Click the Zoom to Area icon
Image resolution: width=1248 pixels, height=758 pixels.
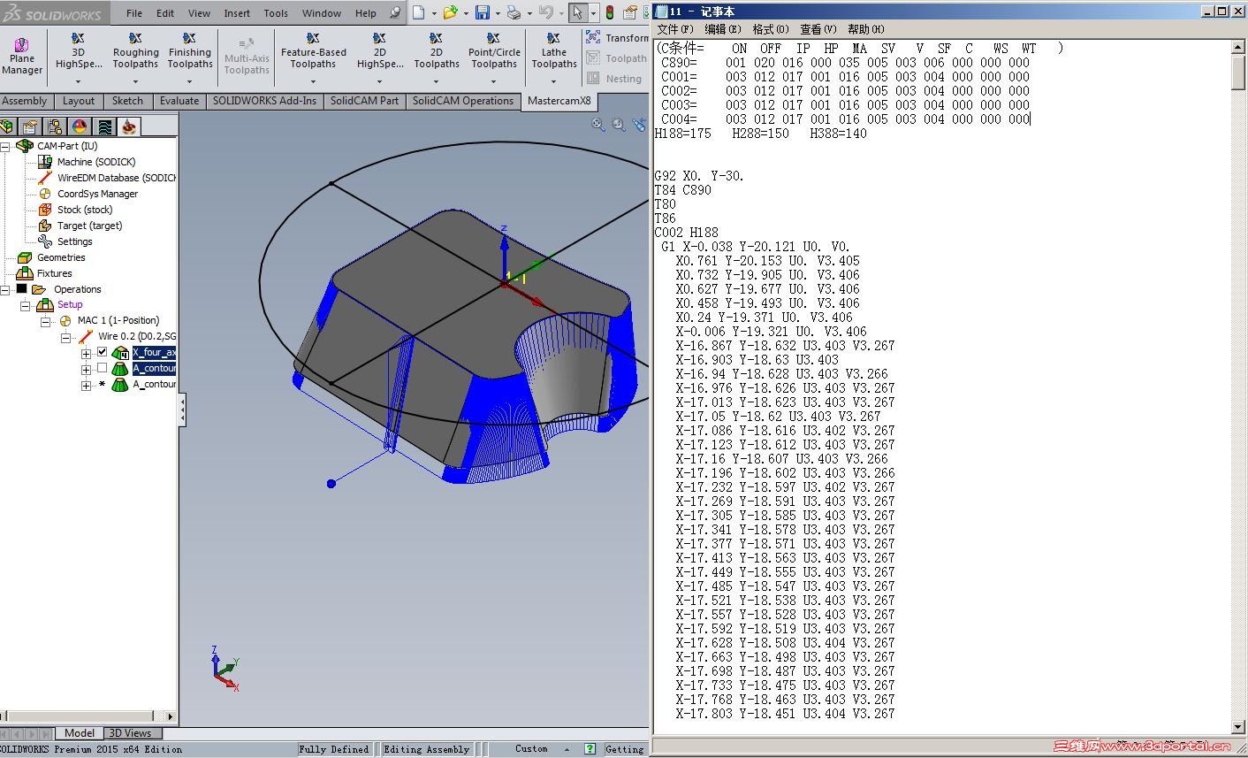619,126
